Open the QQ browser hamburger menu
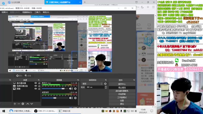Viewport: 203px width, 114px height. tap(154, 7)
